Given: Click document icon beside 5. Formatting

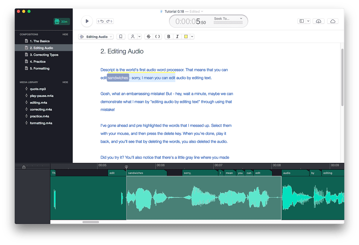Looking at the screenshot, I should pyautogui.click(x=26, y=69).
